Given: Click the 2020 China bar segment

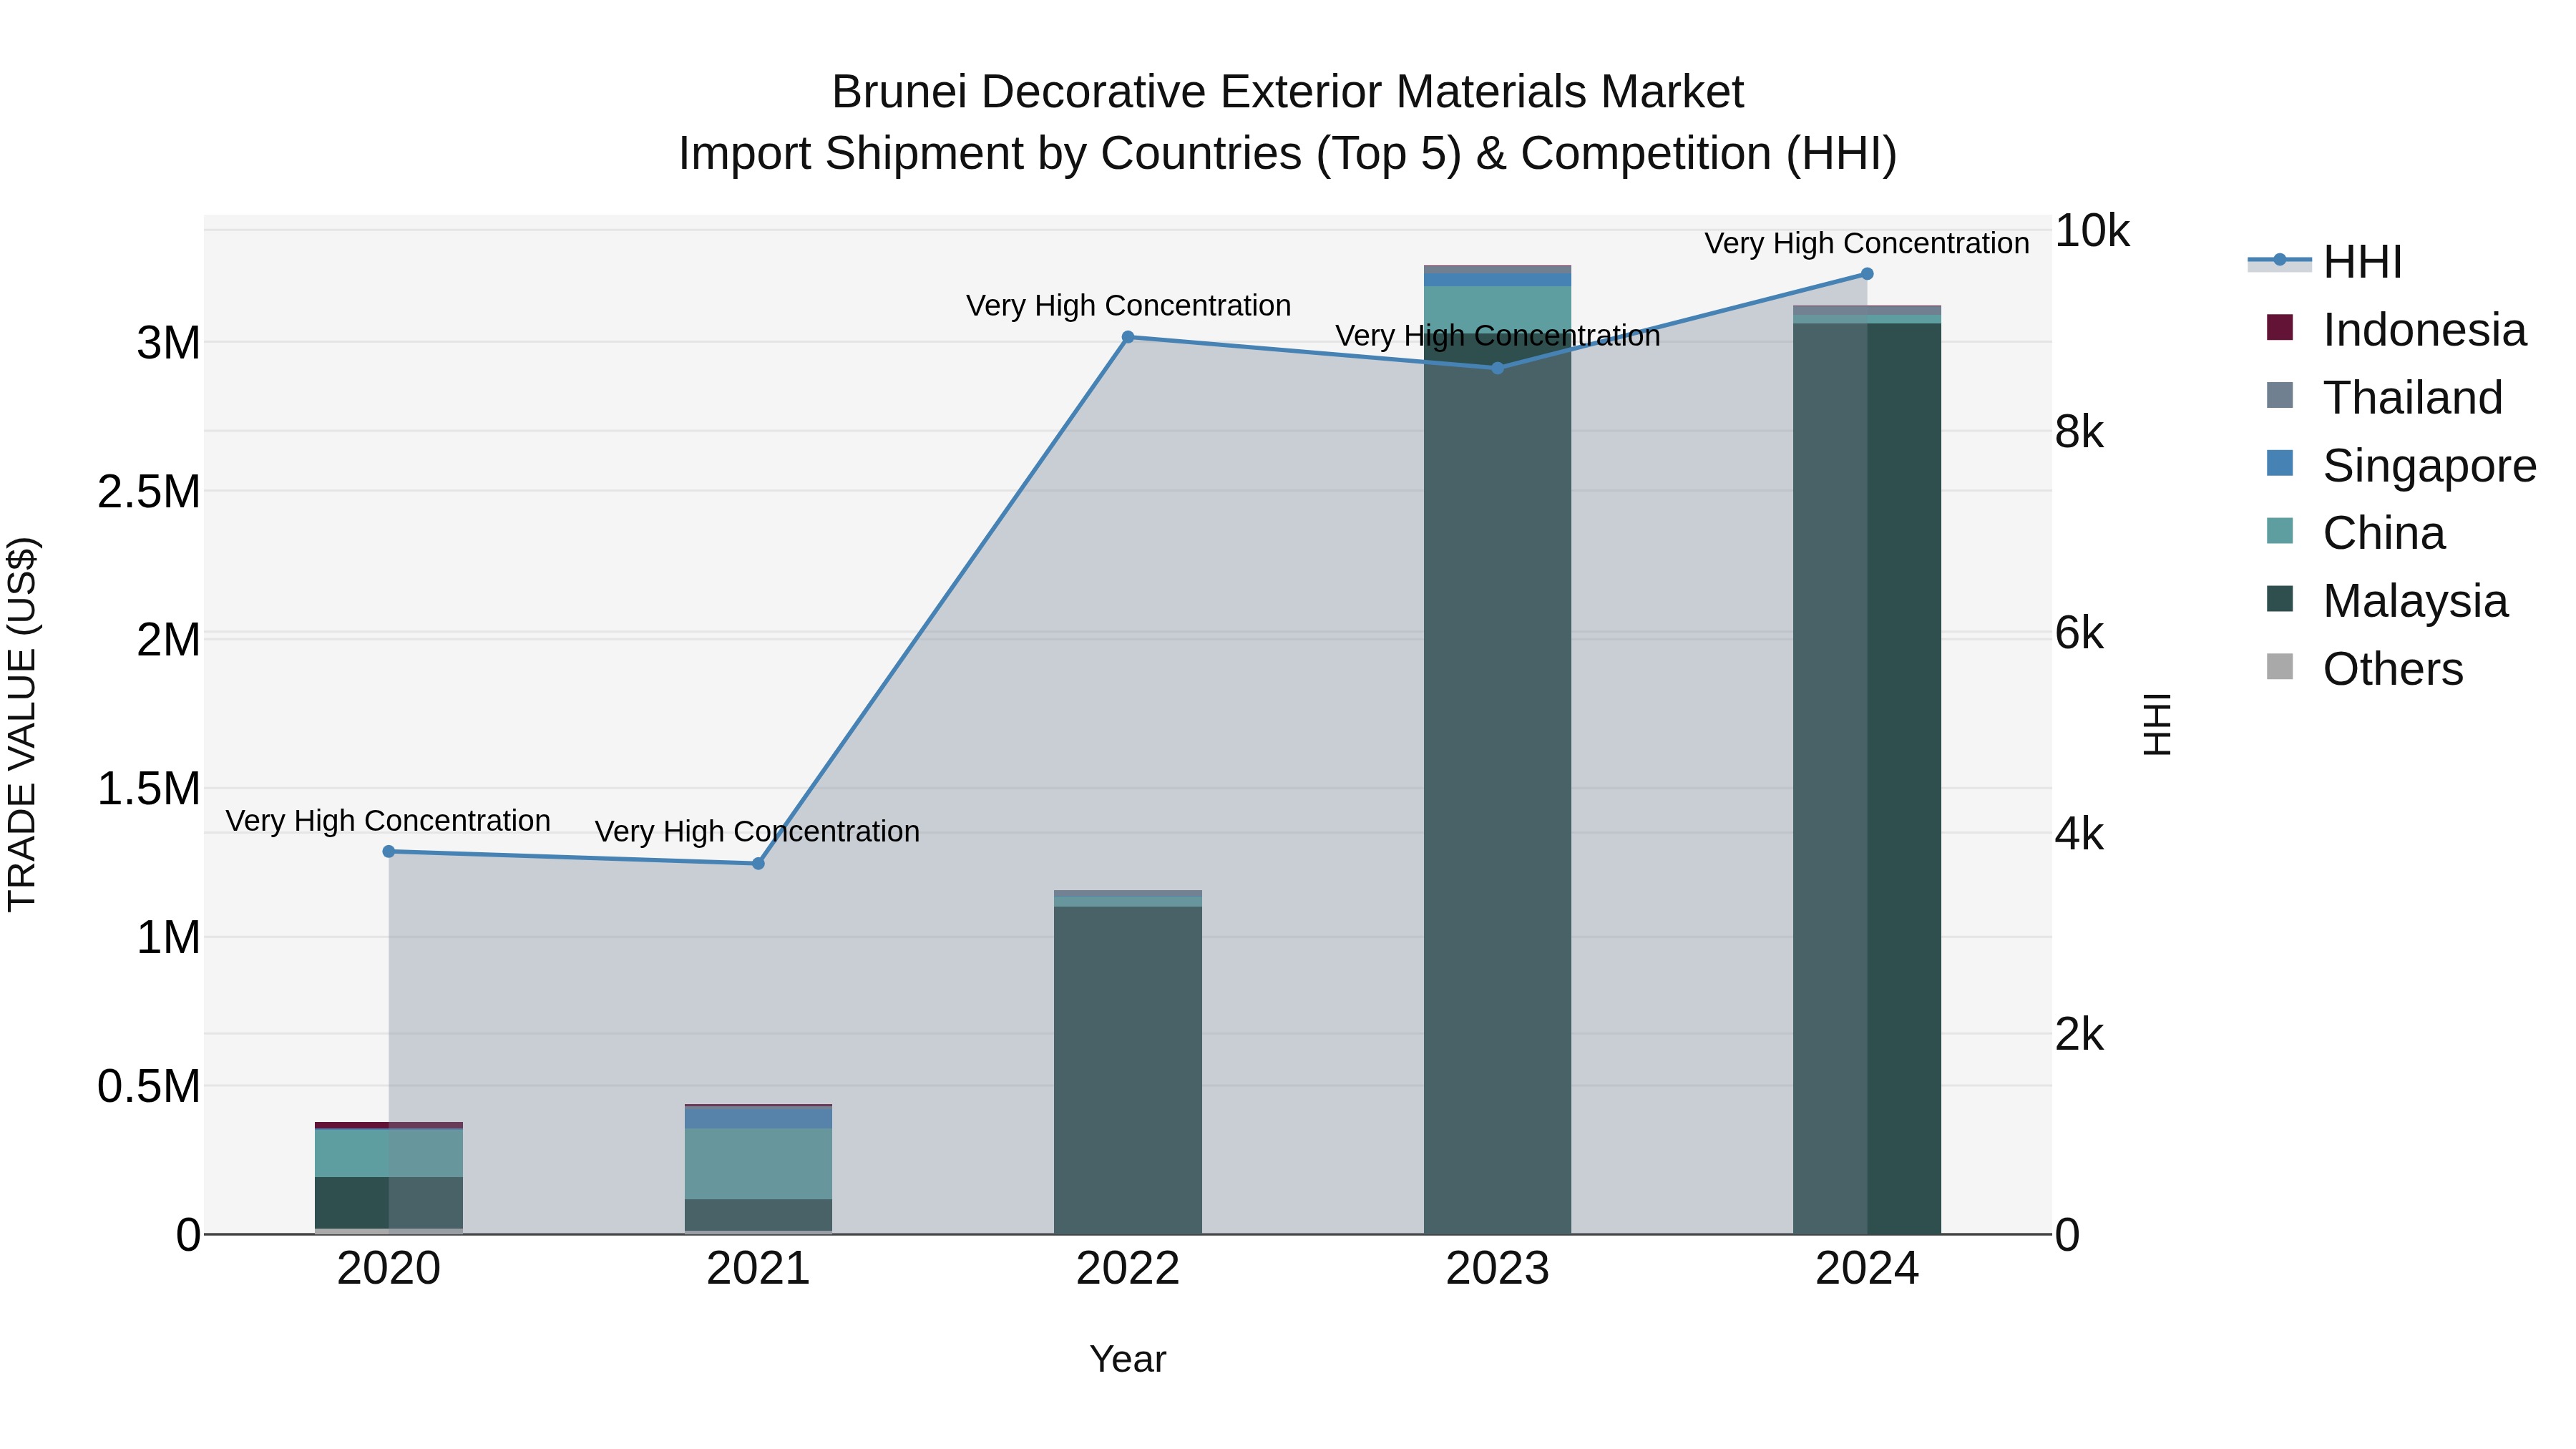Looking at the screenshot, I should tap(389, 1153).
